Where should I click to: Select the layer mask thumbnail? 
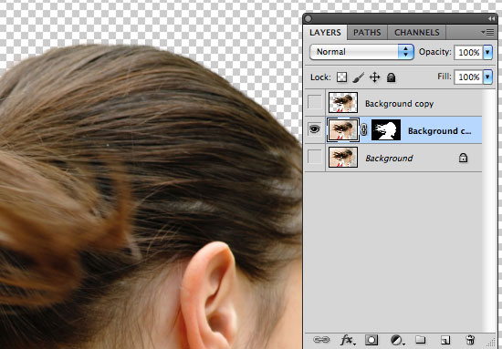coord(386,129)
